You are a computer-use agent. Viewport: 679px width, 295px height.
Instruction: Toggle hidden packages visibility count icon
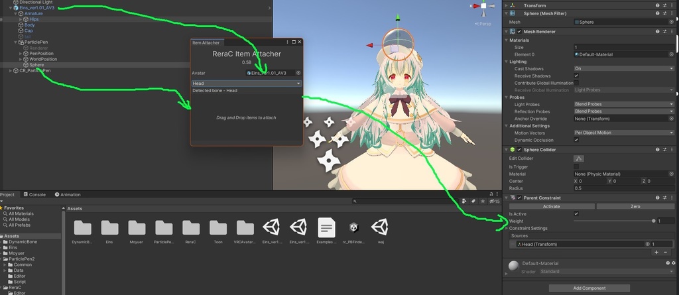(495, 201)
